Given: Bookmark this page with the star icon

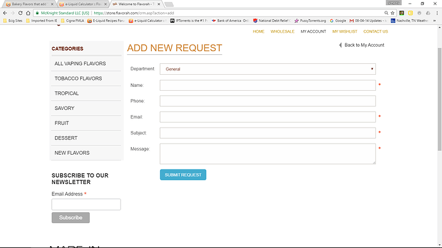Looking at the screenshot, I should 393,13.
